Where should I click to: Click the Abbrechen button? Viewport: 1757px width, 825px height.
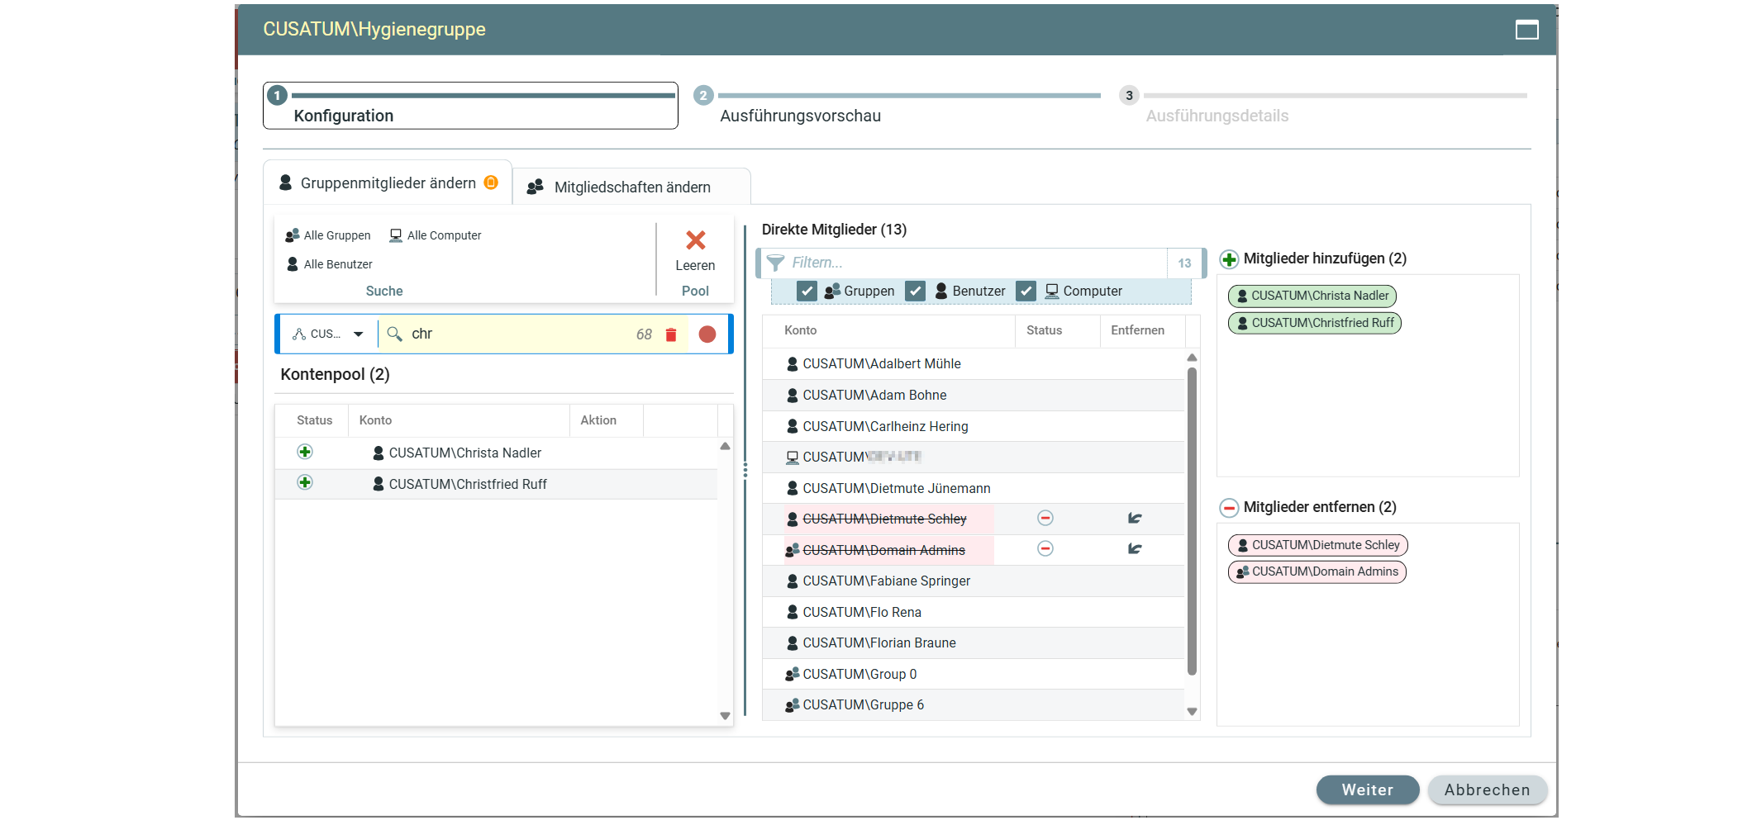[1486, 789]
